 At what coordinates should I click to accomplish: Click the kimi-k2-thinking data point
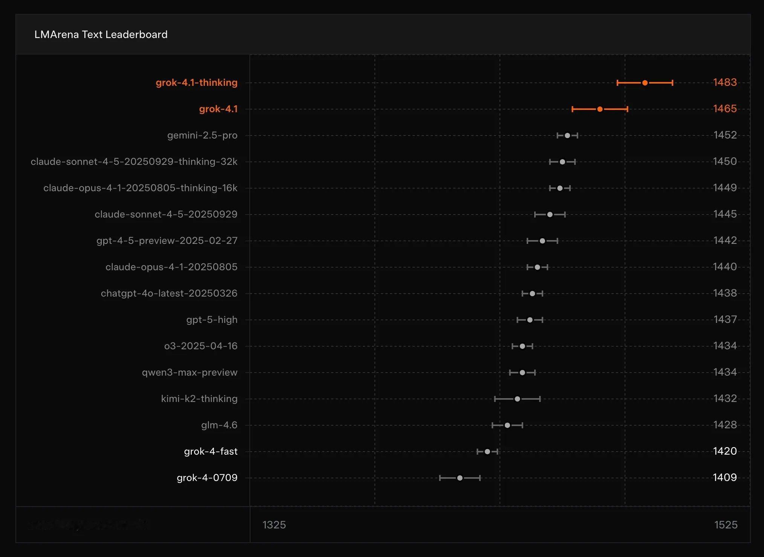tap(517, 399)
